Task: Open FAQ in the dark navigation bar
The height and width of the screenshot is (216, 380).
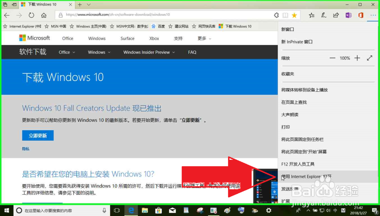Action: point(192,52)
